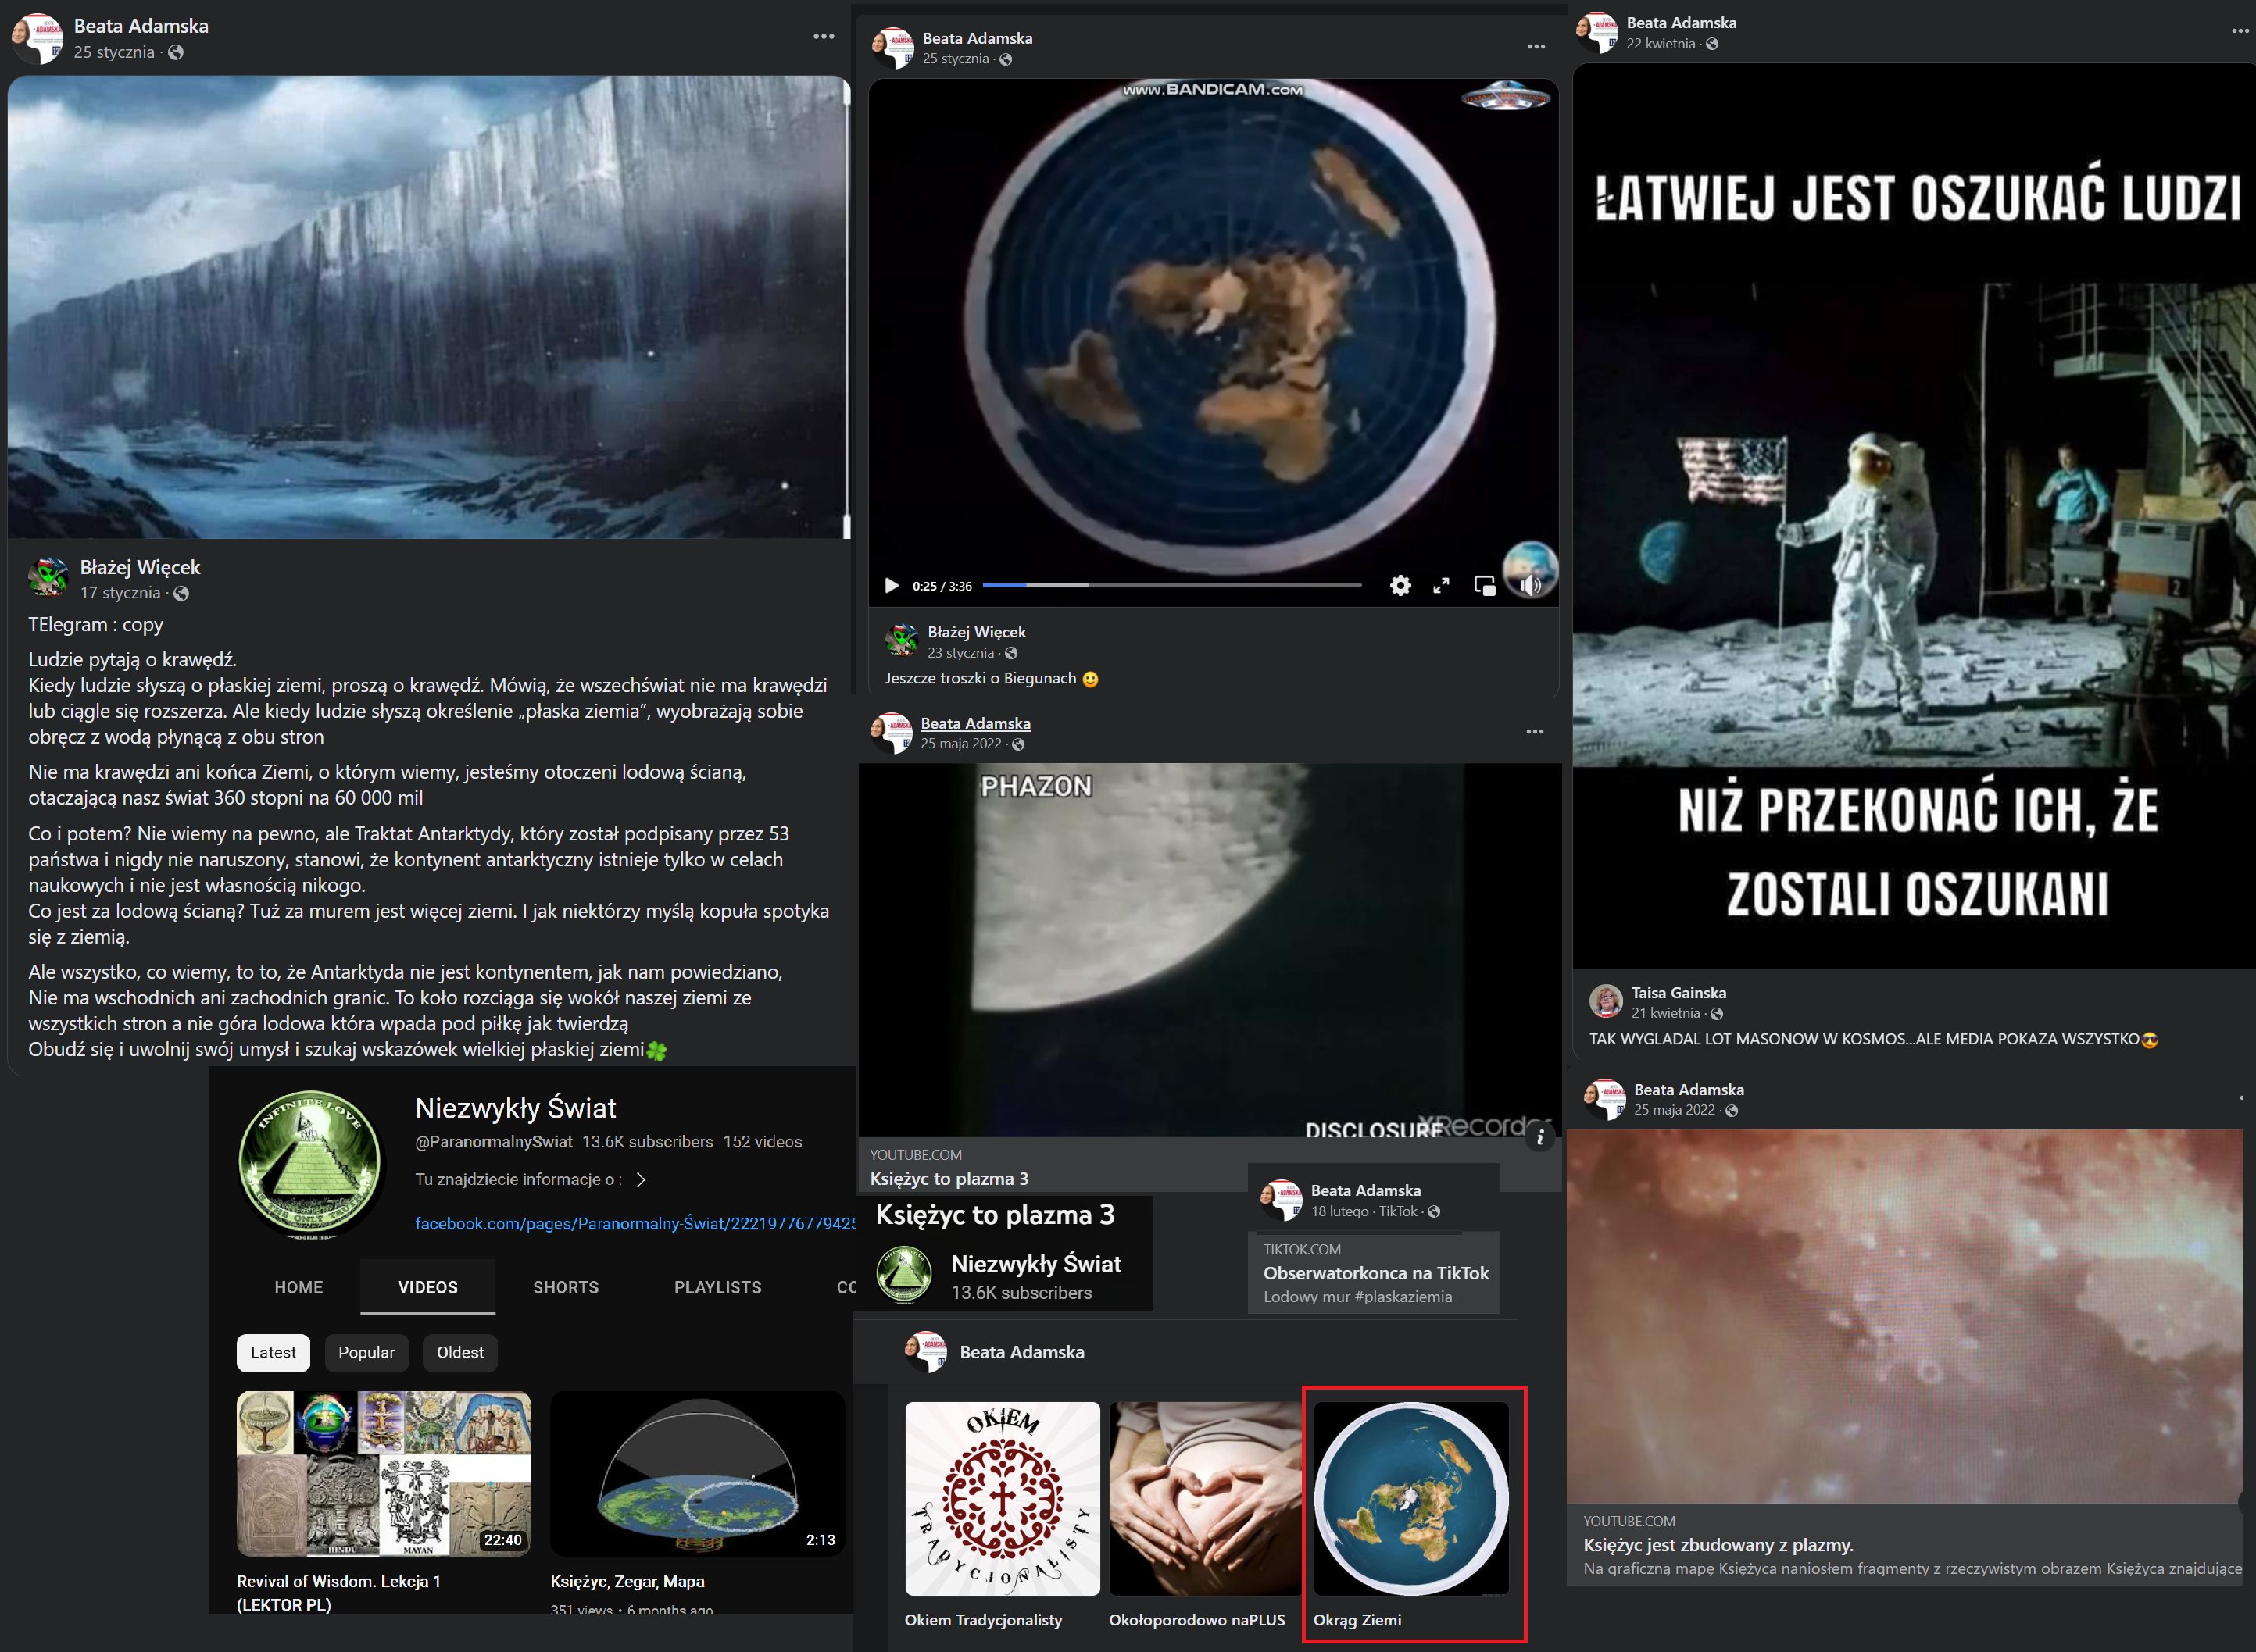2256x1652 pixels.
Task: Expand flat earth video to fullscreen
Action: click(1442, 585)
